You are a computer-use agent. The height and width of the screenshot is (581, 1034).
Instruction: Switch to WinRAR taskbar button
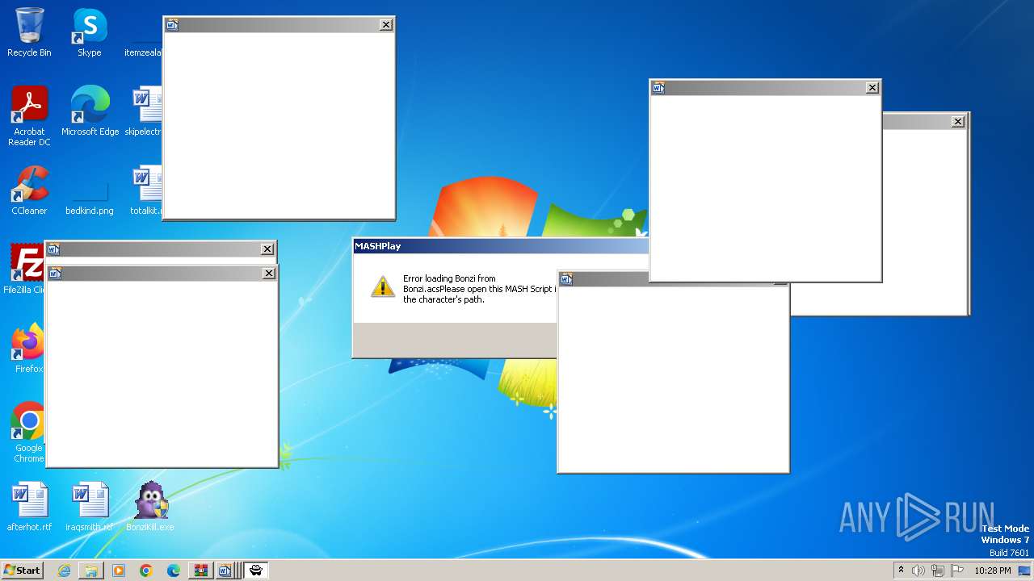point(200,571)
